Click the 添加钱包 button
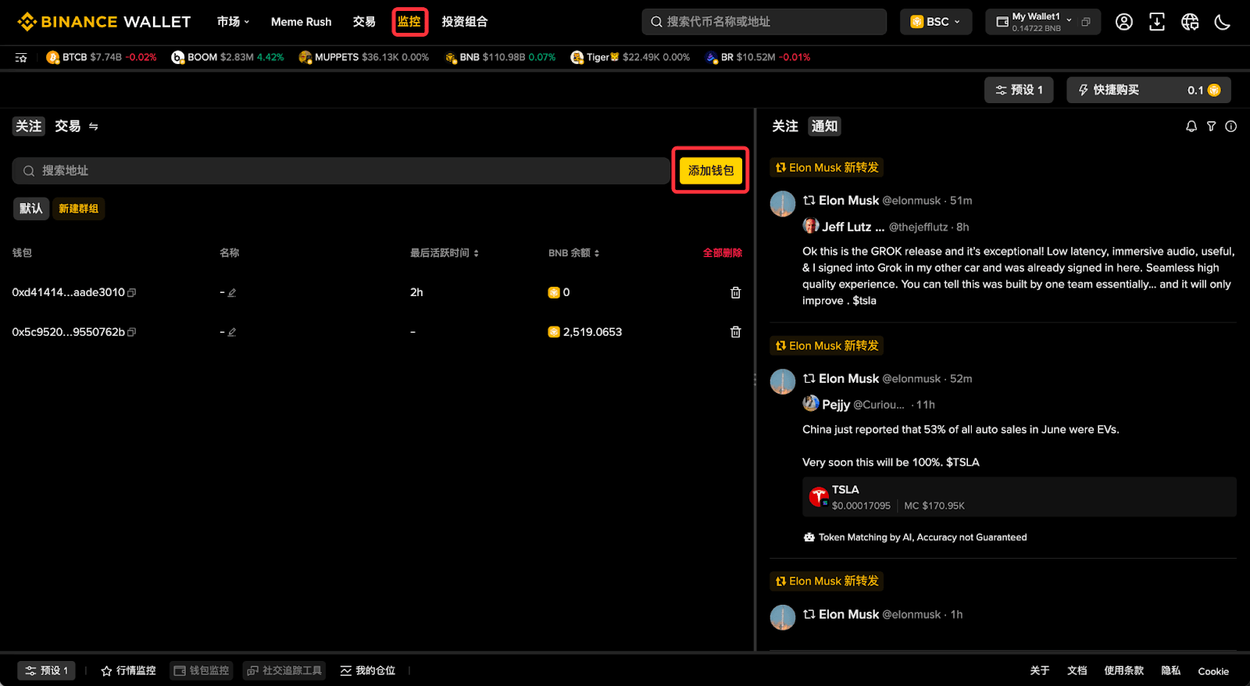This screenshot has width=1250, height=686. tap(711, 170)
